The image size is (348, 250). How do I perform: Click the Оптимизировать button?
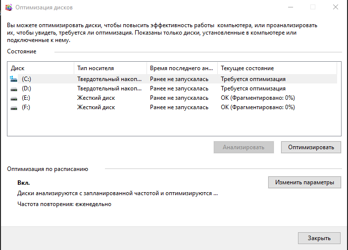click(311, 147)
